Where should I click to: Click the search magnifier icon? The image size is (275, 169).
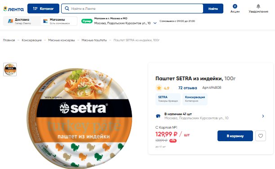point(67,9)
